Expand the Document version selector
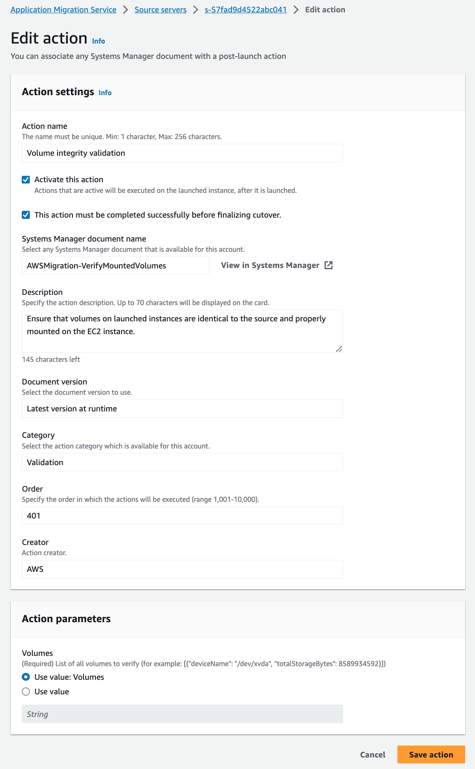The width and height of the screenshot is (475, 769). (182, 408)
